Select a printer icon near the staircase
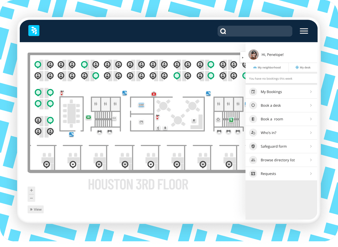 coord(100,131)
